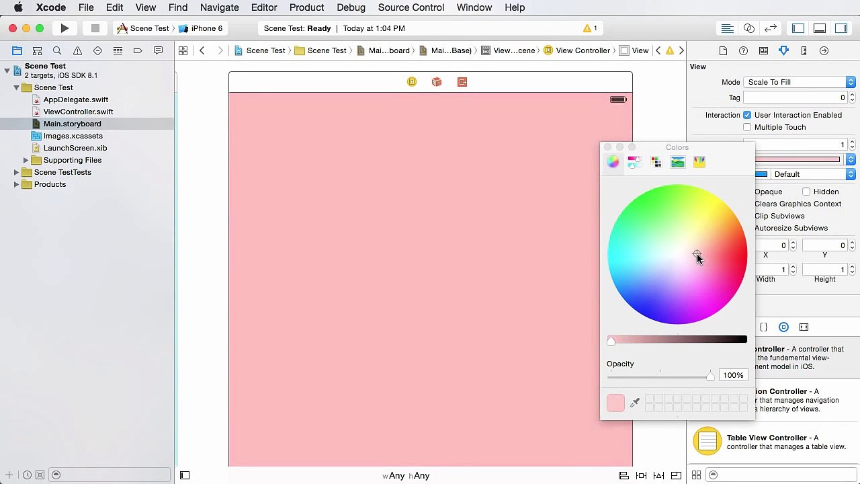Enable the Multiple Touch checkbox
This screenshot has width=860, height=484.
(x=747, y=127)
